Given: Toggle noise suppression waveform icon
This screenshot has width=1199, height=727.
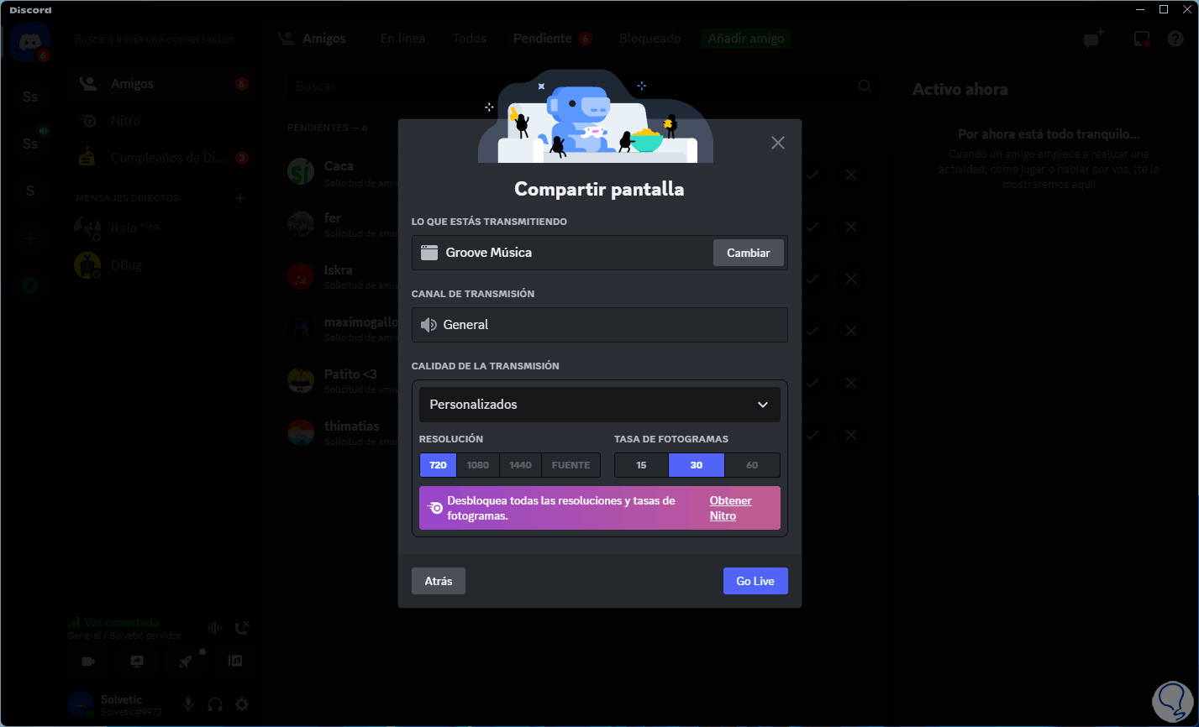Looking at the screenshot, I should tap(215, 628).
